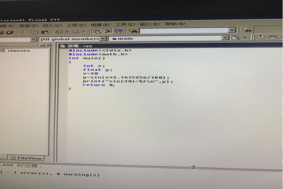Open the 帮助(H) Help menu

point(175,24)
